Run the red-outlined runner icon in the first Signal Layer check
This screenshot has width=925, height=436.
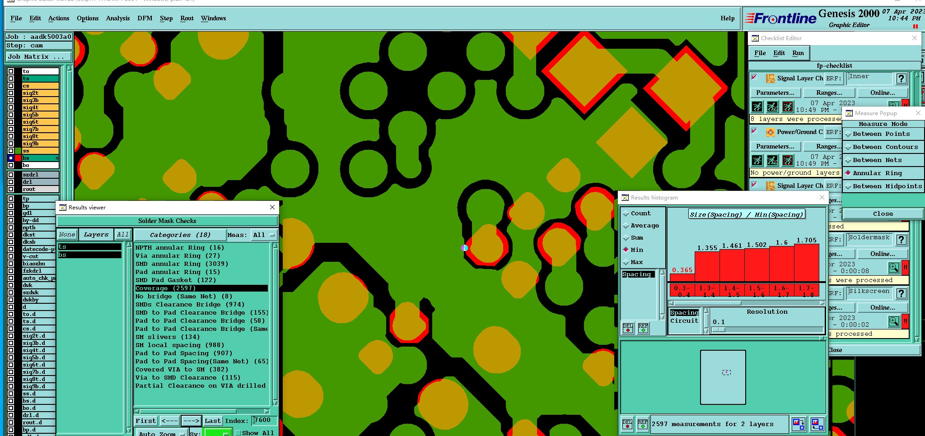788,107
